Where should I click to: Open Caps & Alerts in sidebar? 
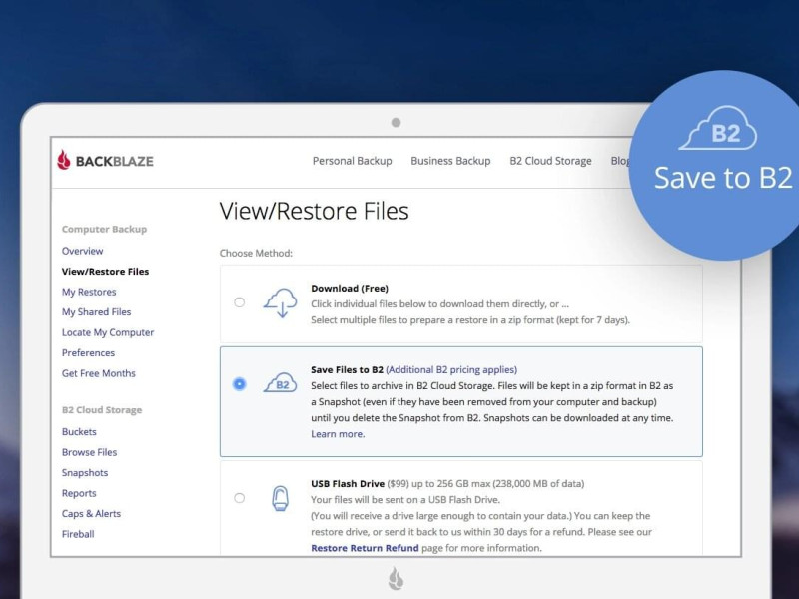point(91,513)
